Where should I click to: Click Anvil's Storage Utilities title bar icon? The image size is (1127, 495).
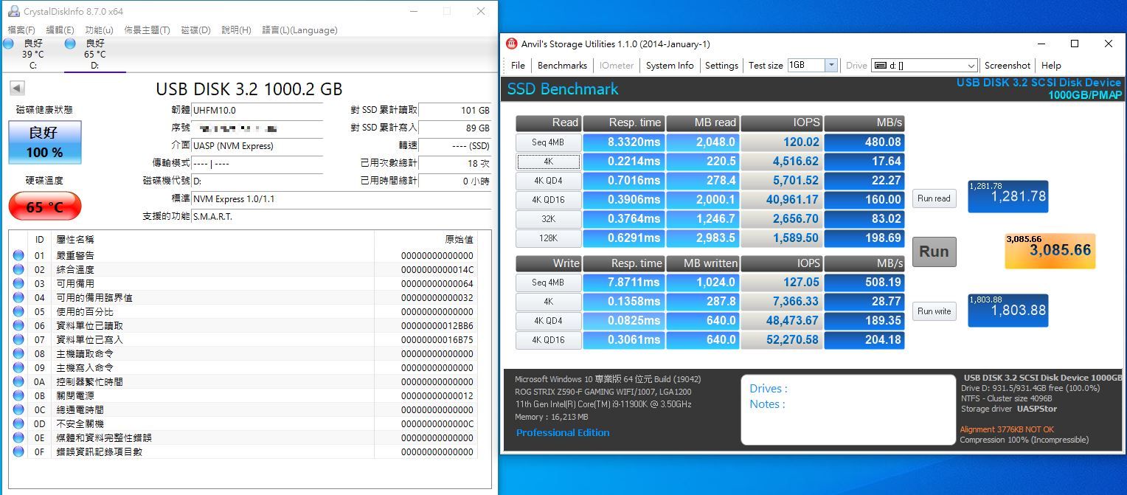point(511,44)
